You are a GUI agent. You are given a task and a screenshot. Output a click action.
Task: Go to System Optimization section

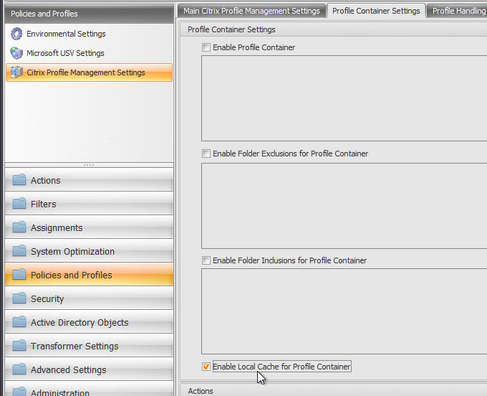(x=89, y=250)
